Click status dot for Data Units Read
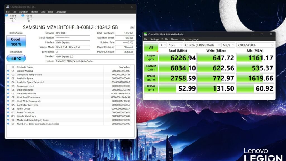 click(8, 90)
